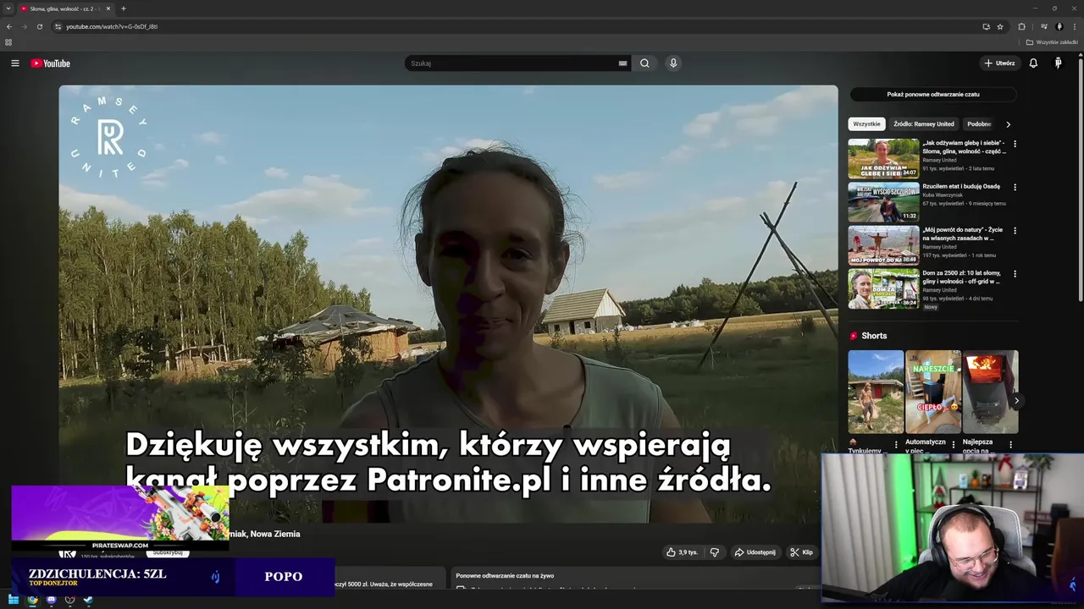The width and height of the screenshot is (1084, 609).
Task: Reload the YouTube page
Action: pyautogui.click(x=40, y=26)
